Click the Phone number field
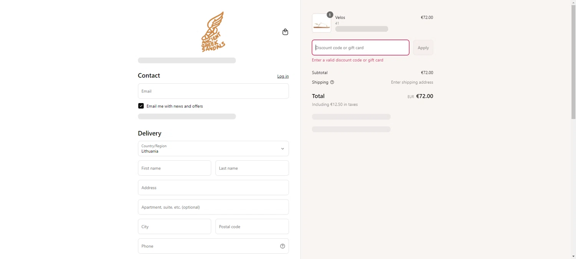Image resolution: width=576 pixels, height=259 pixels. tap(207, 246)
